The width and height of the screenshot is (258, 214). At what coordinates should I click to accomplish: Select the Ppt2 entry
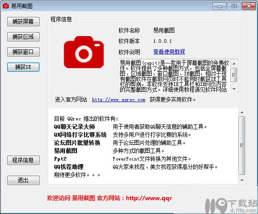coord(60,159)
